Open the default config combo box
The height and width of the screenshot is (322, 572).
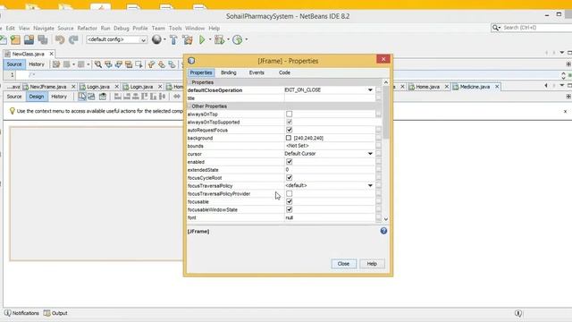click(x=117, y=39)
